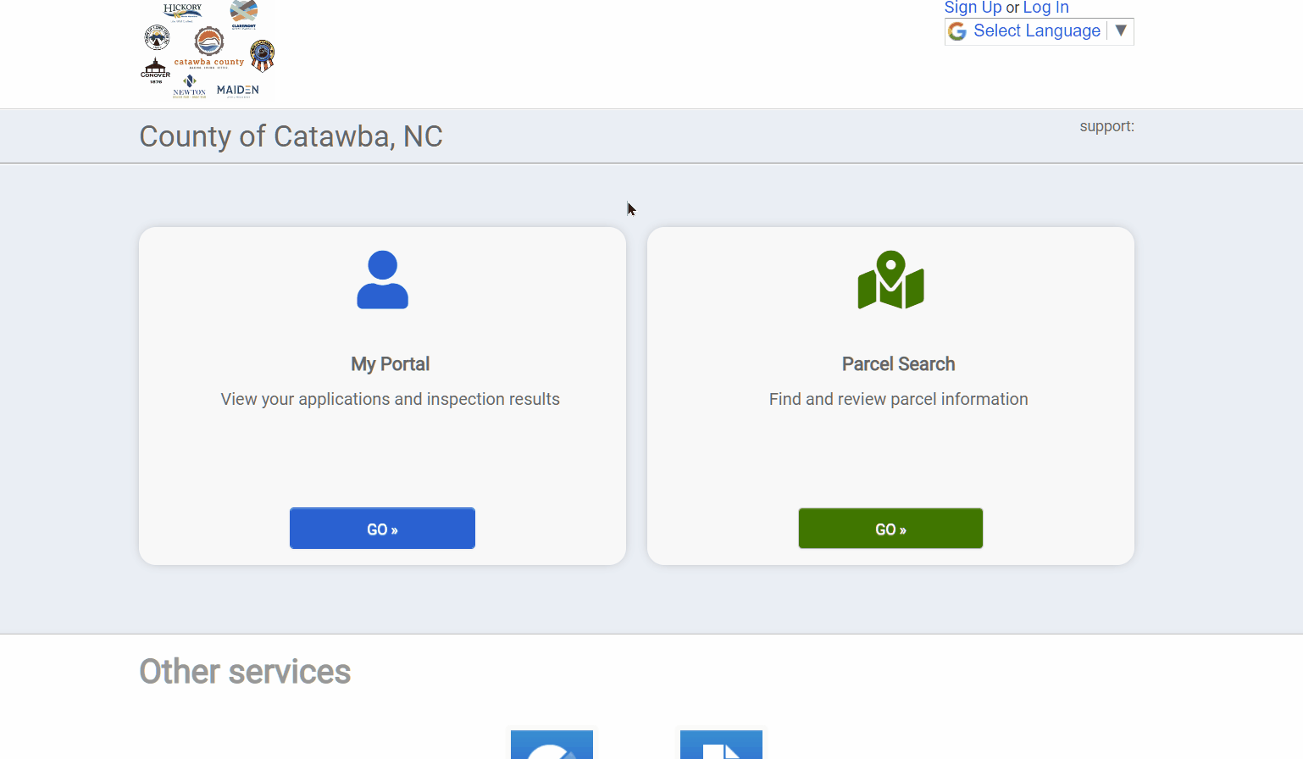The height and width of the screenshot is (759, 1303).
Task: Click the Parcel Search map pin icon
Action: click(x=890, y=280)
